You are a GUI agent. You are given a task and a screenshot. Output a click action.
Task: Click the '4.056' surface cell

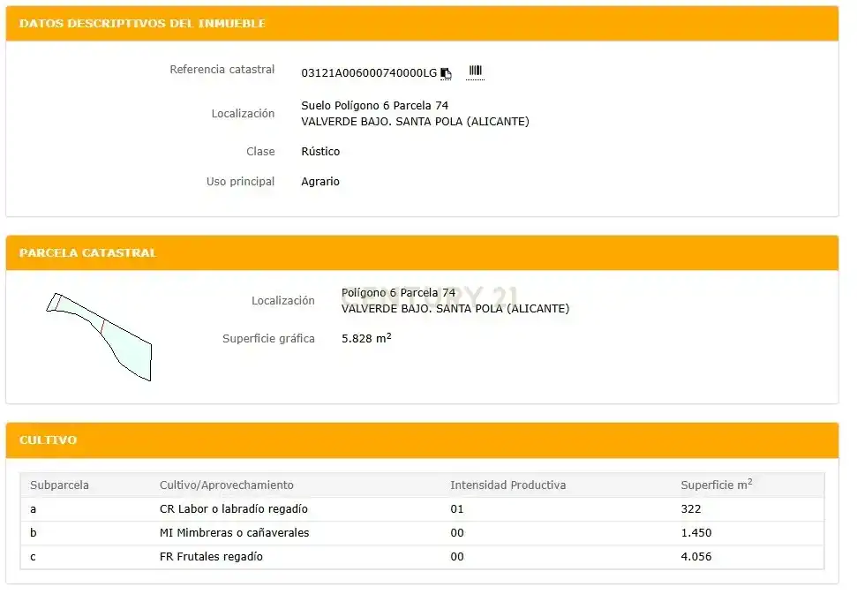tap(696, 557)
